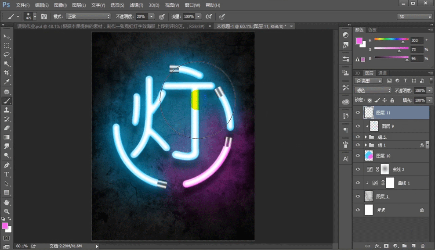Viewport: 435px width, 250px height.
Task: Open the 3D workspace dropdown
Action: [414, 17]
